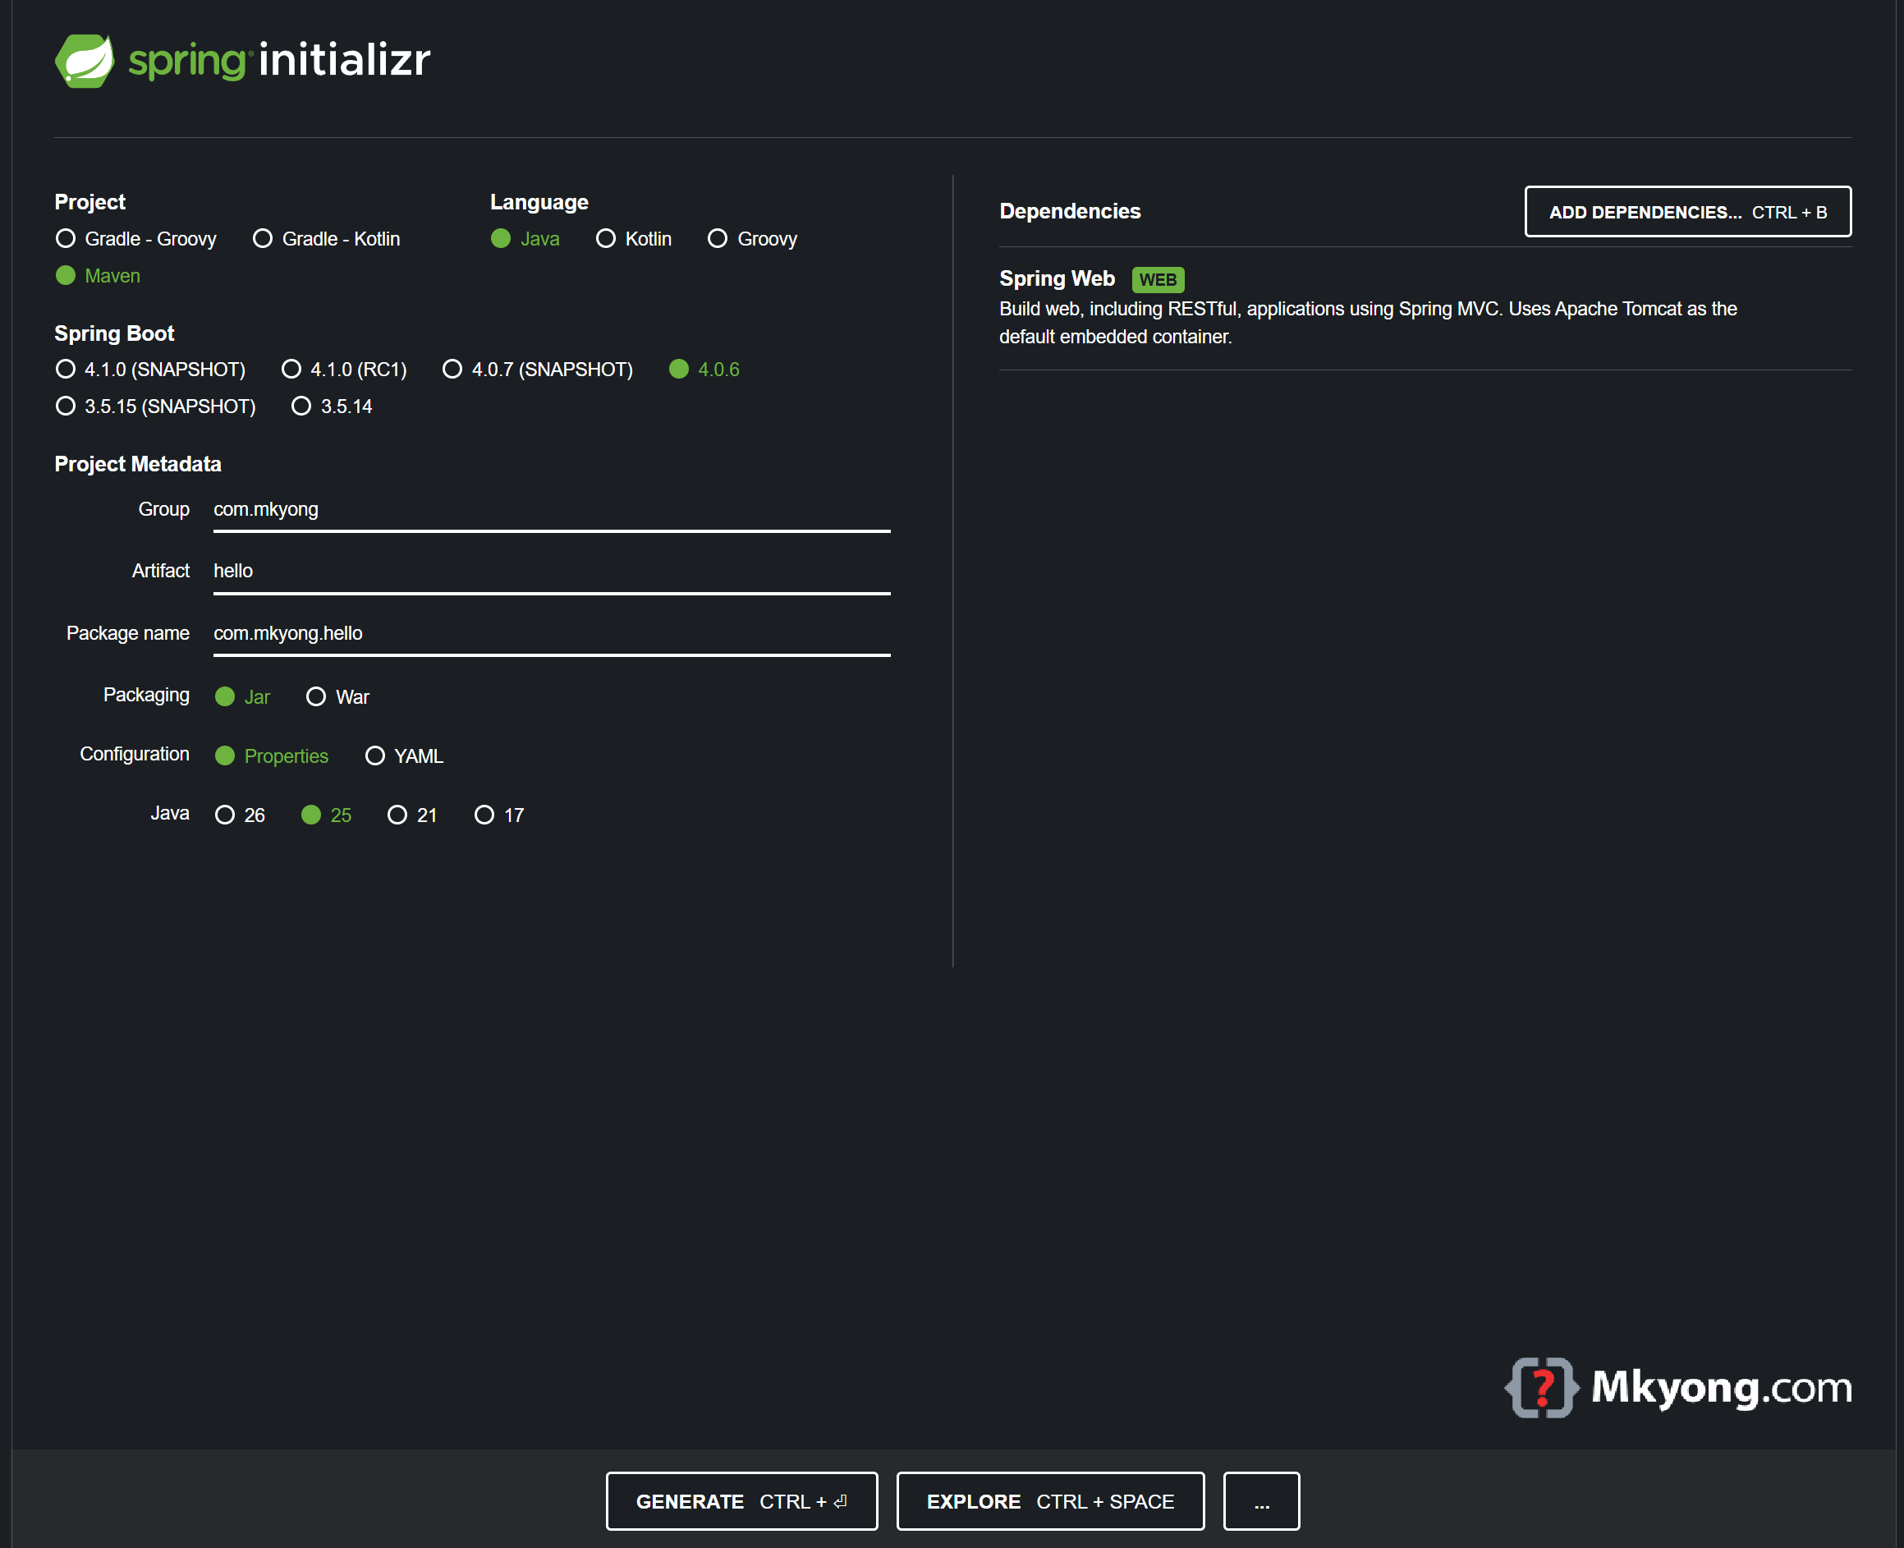Image resolution: width=1904 pixels, height=1548 pixels.
Task: Choose Kotlin as the language
Action: coord(634,239)
